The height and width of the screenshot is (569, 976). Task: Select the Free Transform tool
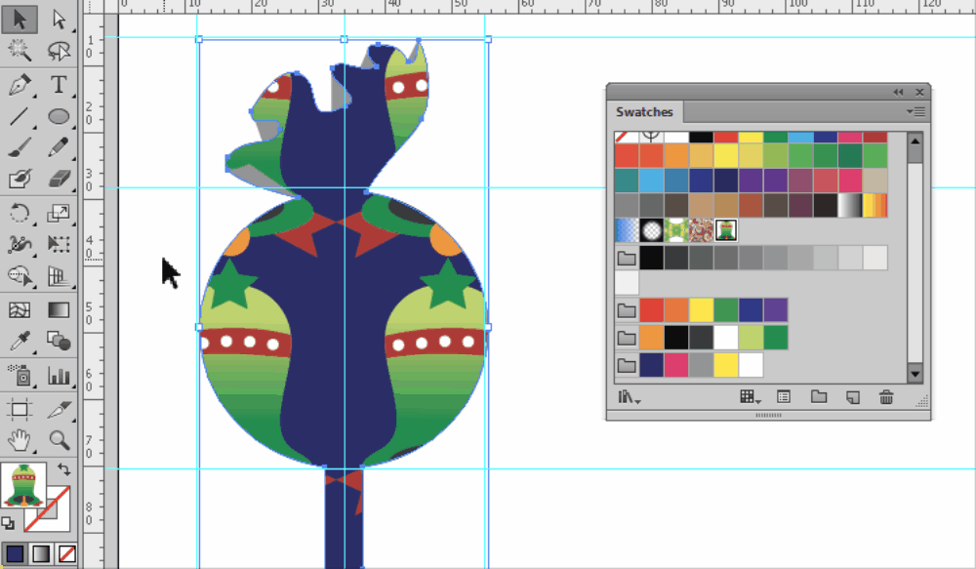[59, 244]
